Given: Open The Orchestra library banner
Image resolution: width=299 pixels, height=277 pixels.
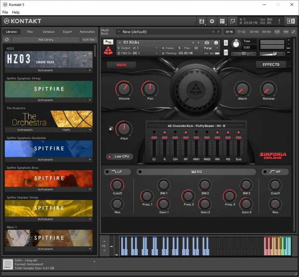Looking at the screenshot, I should (49, 119).
